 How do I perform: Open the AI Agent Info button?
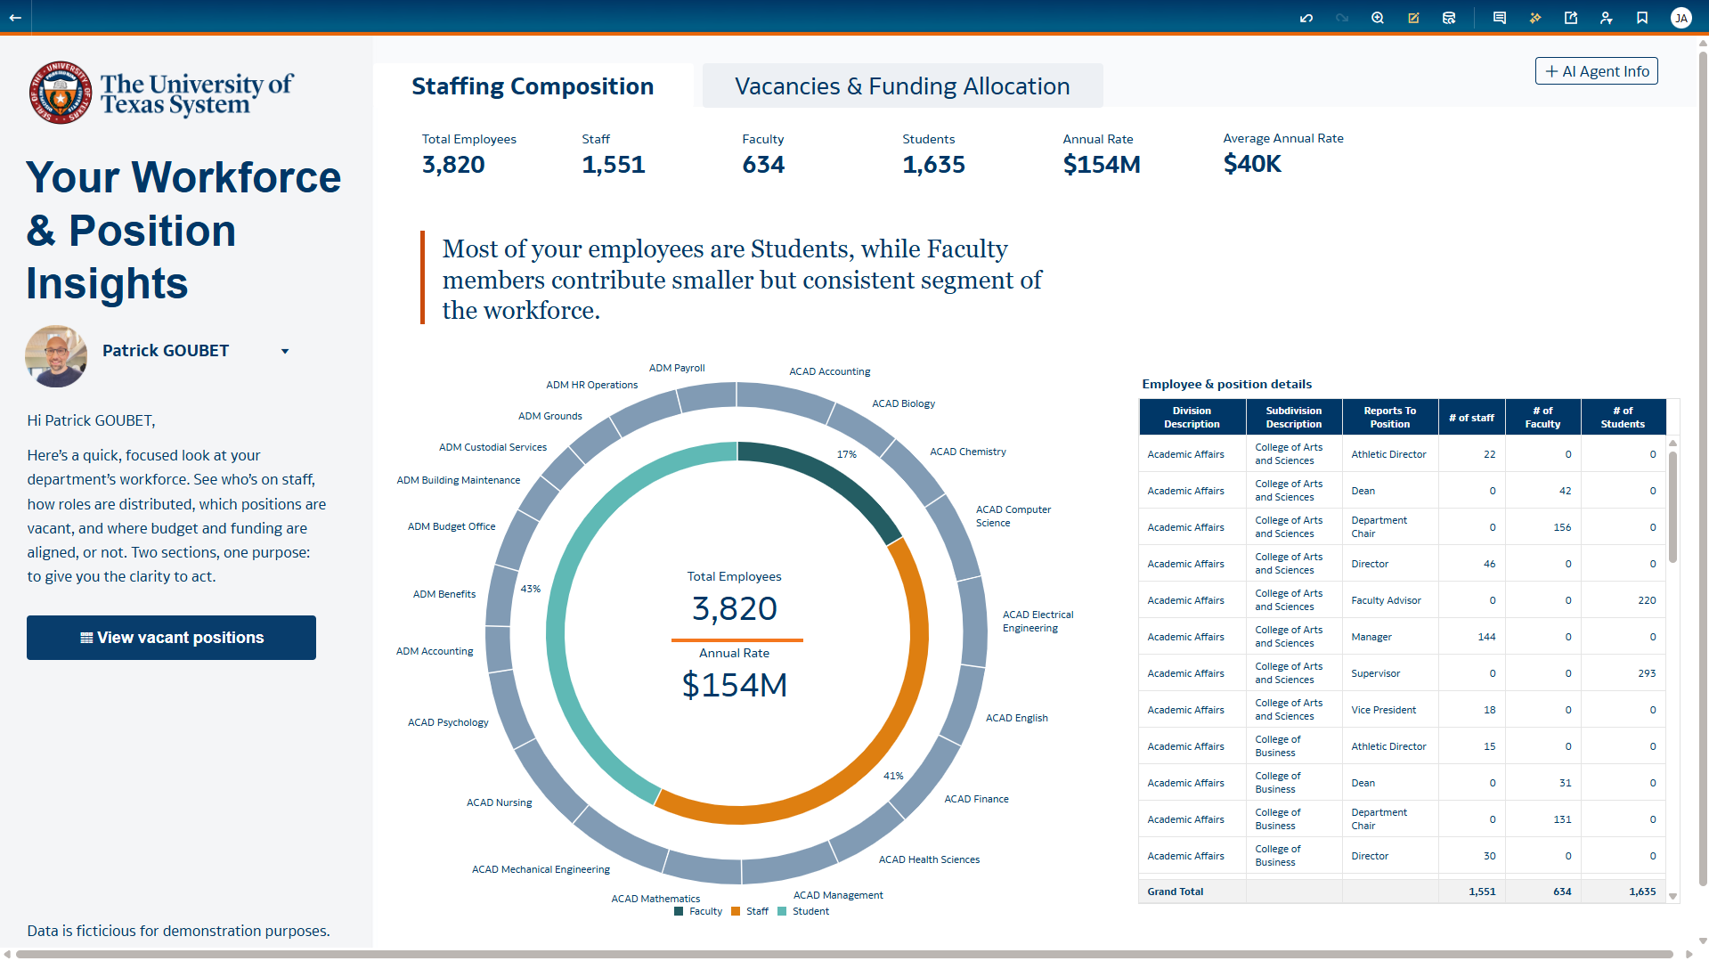(1595, 70)
